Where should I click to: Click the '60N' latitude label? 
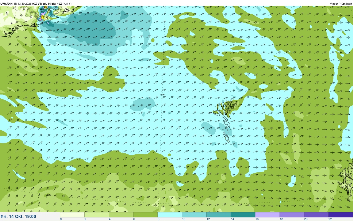click(49, 195)
